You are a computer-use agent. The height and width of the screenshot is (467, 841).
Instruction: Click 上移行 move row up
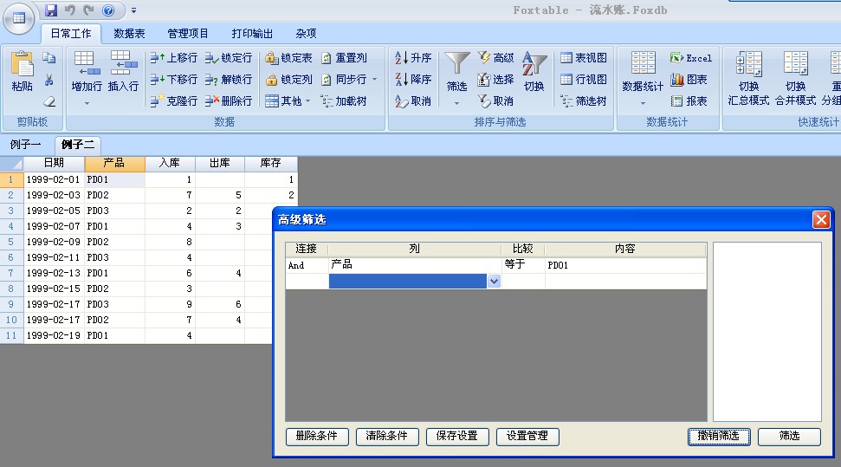(x=173, y=58)
